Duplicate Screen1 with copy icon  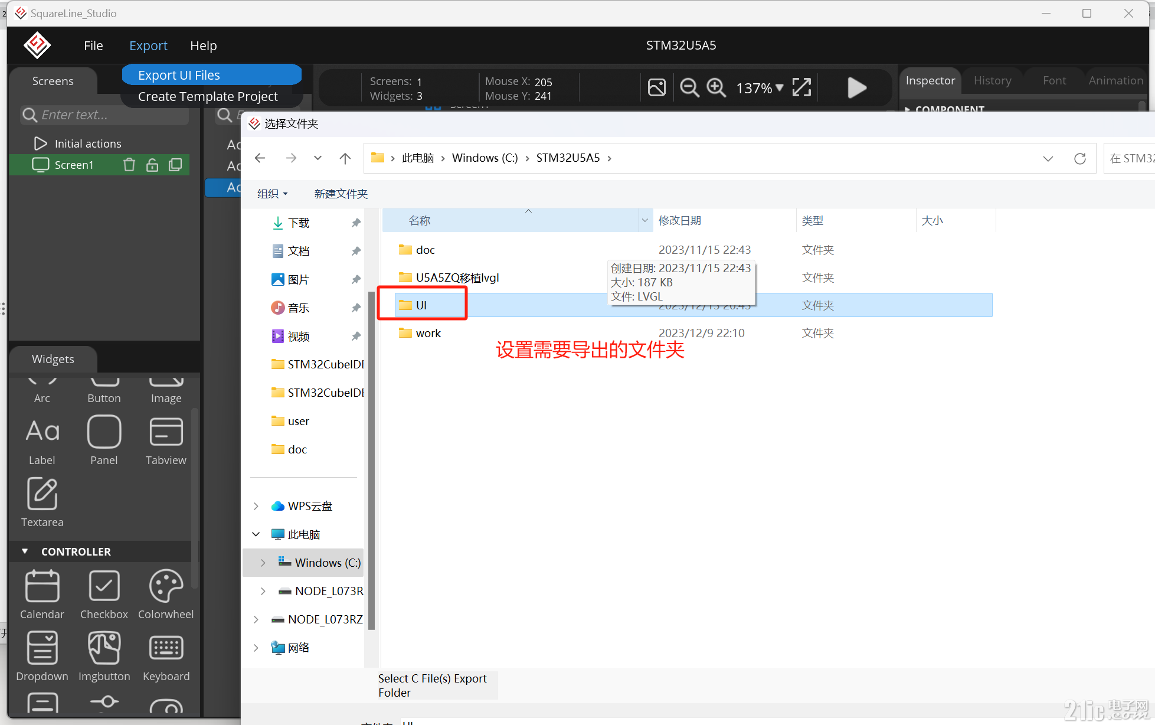(x=175, y=165)
